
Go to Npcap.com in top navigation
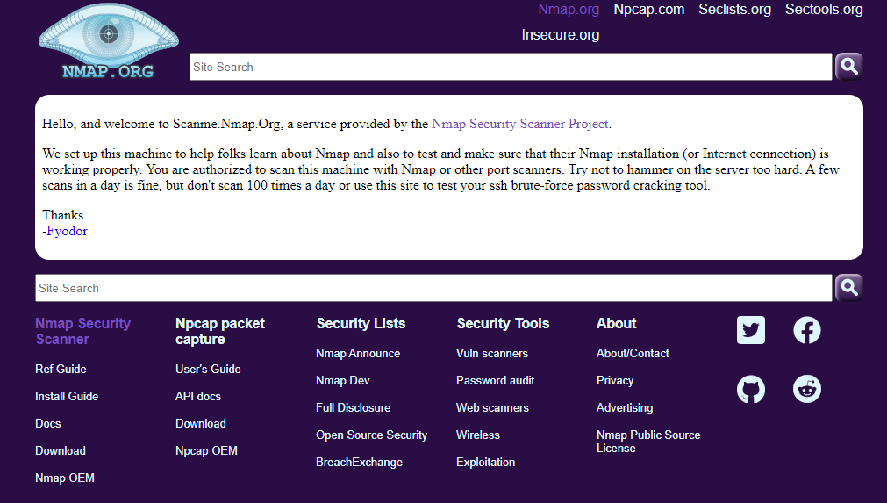(649, 10)
